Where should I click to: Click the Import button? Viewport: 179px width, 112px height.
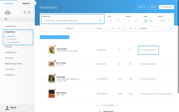[x=153, y=7]
